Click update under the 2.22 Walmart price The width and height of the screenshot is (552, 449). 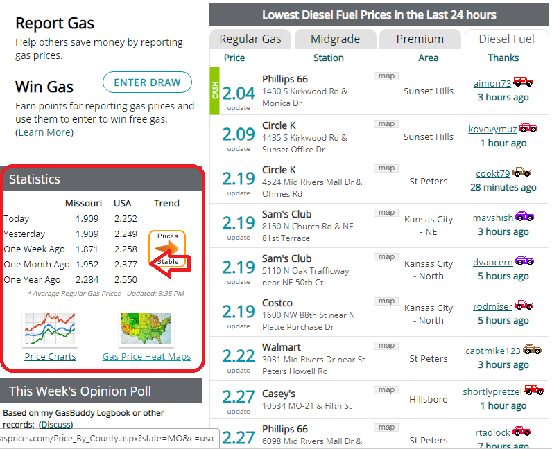tap(239, 371)
